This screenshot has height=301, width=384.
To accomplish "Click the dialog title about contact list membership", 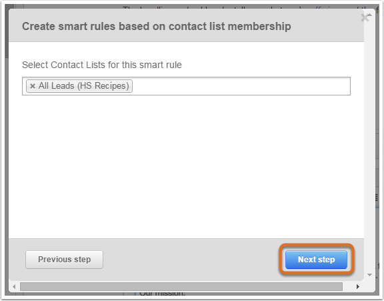I will coord(157,26).
